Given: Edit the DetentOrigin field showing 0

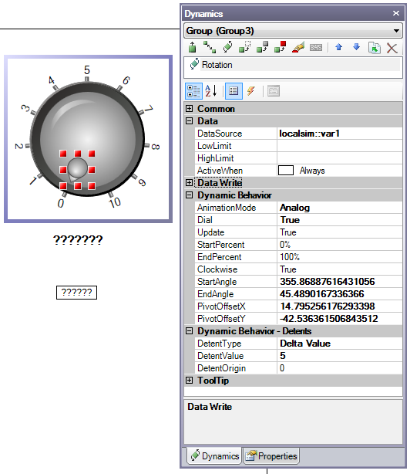Looking at the screenshot, I should tap(339, 368).
